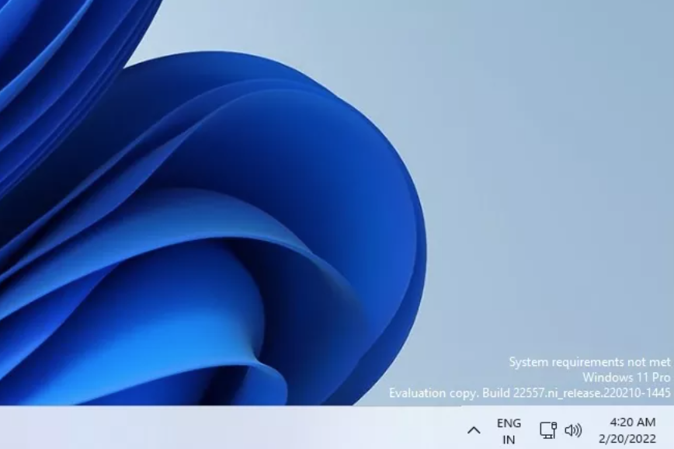Switch input language via ENG IN switcher
Viewport: 674px width, 449px height.
[509, 430]
